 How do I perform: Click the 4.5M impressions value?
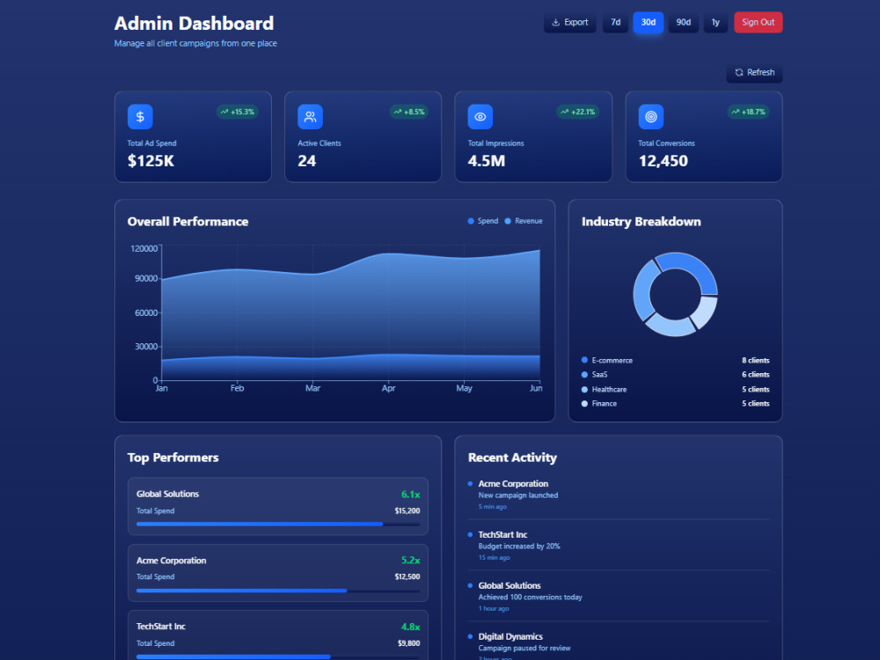click(486, 161)
